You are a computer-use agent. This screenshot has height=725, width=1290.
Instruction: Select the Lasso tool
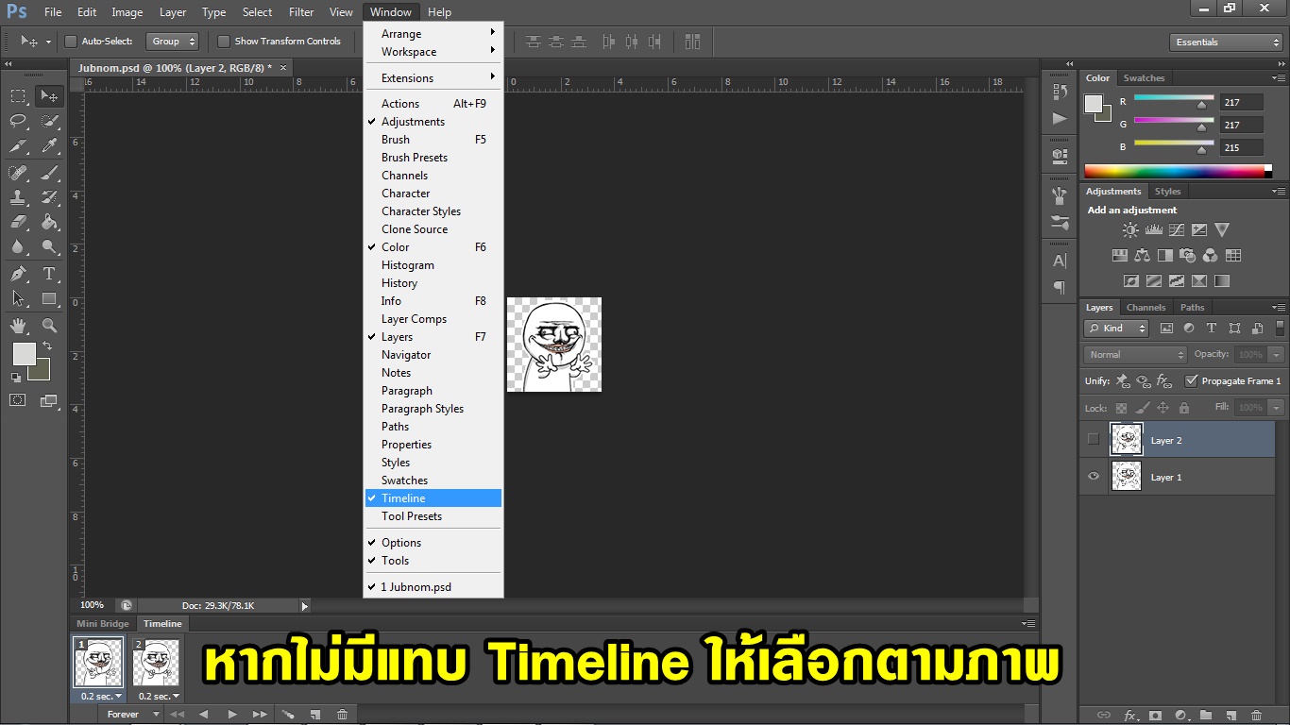click(x=18, y=121)
